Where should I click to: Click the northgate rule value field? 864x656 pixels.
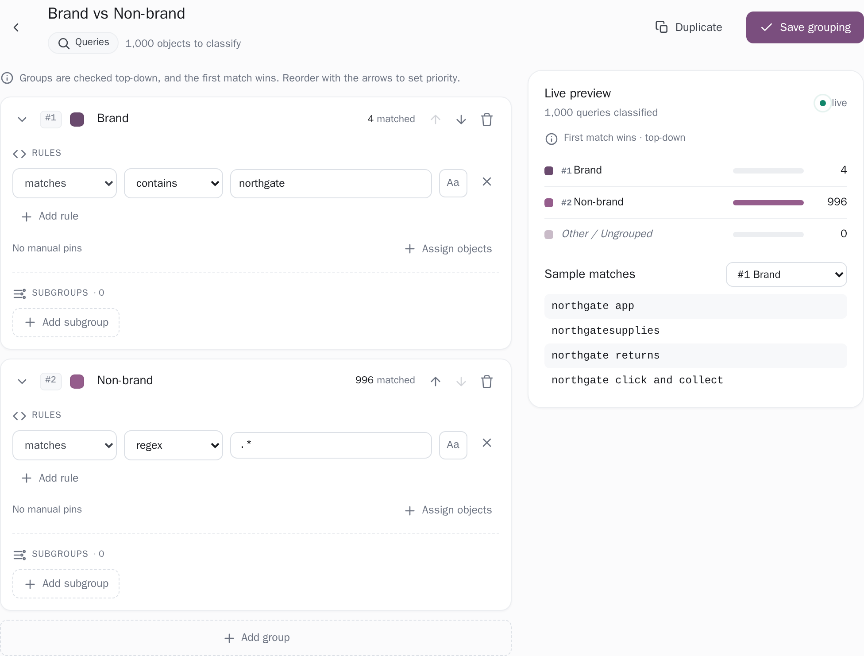coord(331,183)
